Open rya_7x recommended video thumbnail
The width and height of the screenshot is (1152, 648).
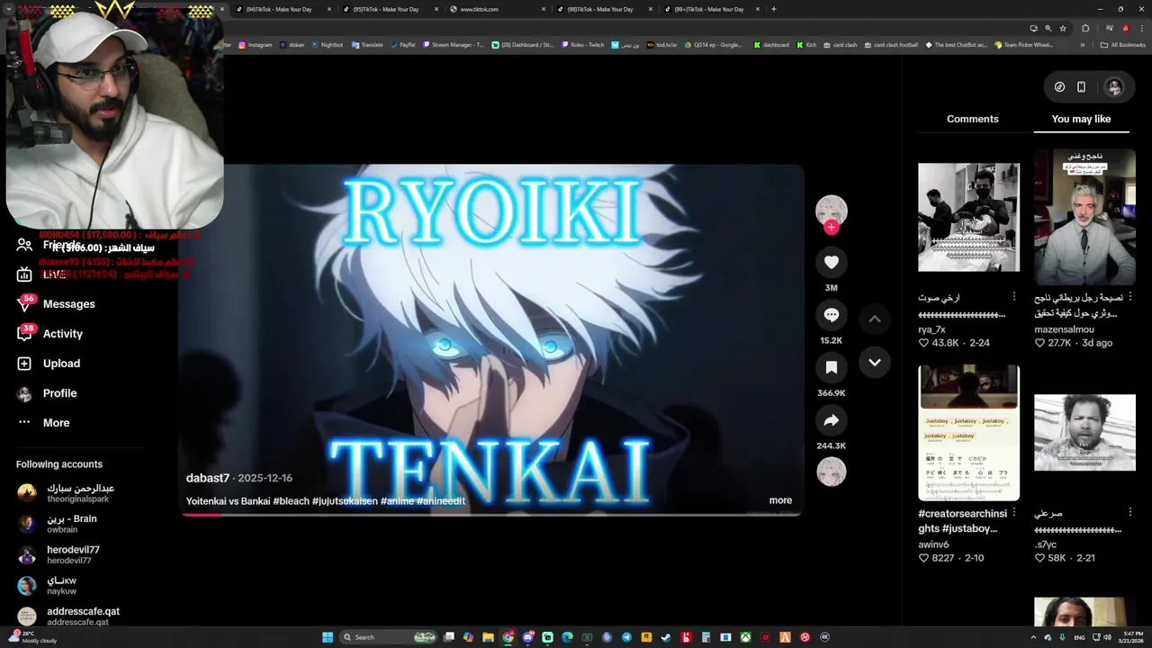[968, 217]
